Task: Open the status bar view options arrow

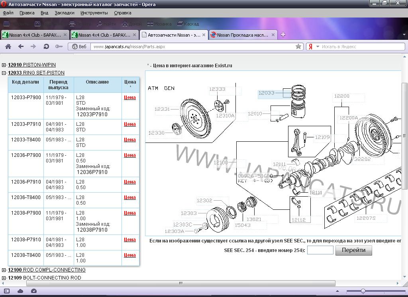Action: 337,291
